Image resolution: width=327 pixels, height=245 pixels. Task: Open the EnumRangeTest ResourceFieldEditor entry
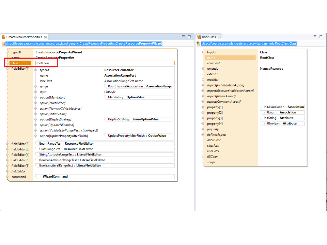point(66,144)
